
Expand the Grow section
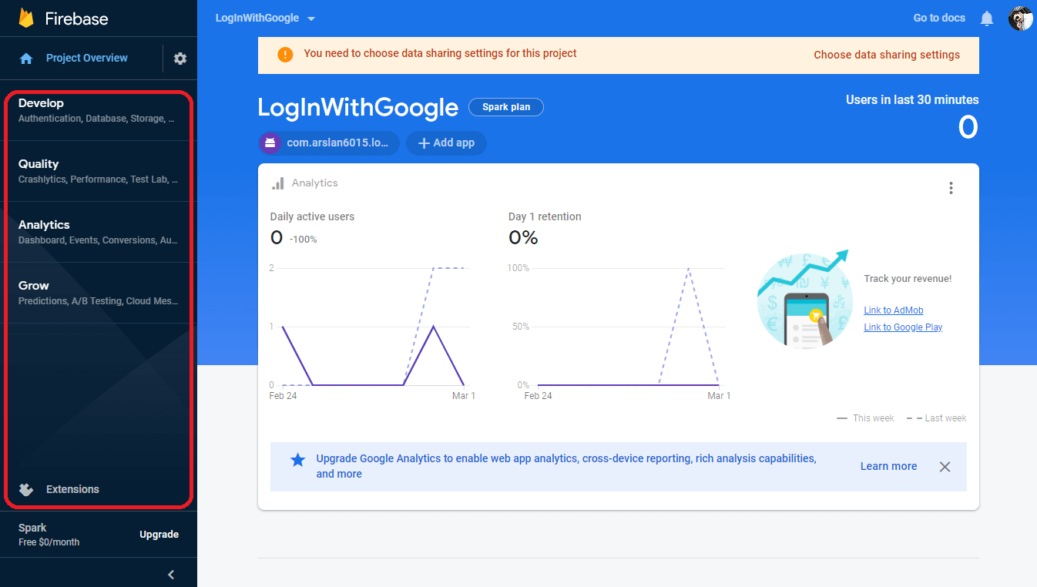(x=99, y=293)
